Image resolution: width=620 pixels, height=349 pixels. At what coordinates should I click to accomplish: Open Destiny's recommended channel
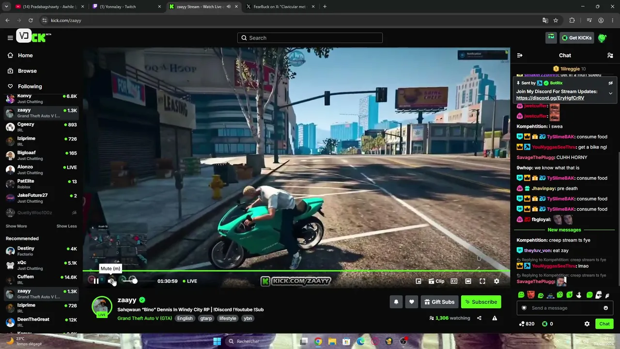(x=41, y=251)
